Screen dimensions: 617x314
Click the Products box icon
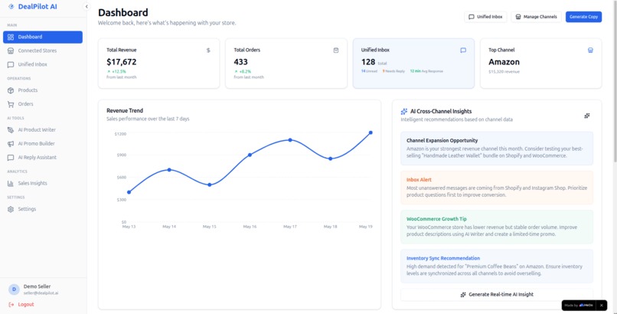pyautogui.click(x=11, y=90)
